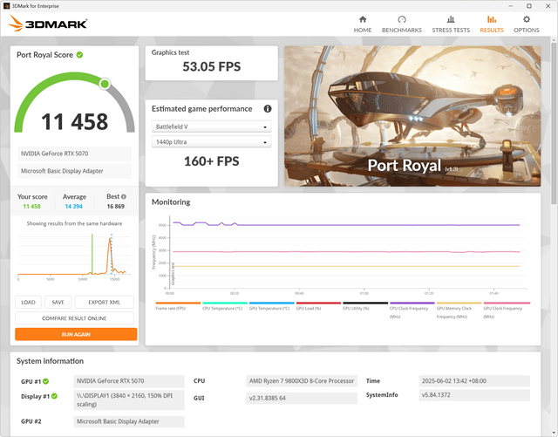Click the info icon next to Best
Screen dimensions: 558x437
tap(124, 196)
